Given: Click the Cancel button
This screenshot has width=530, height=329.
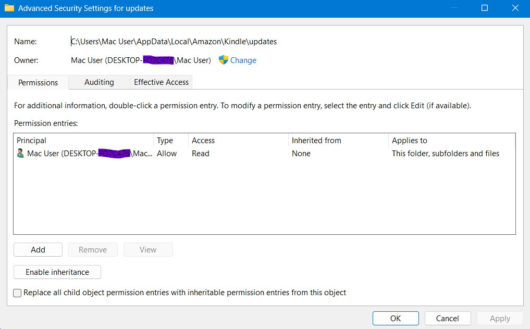Looking at the screenshot, I should pyautogui.click(x=448, y=319).
